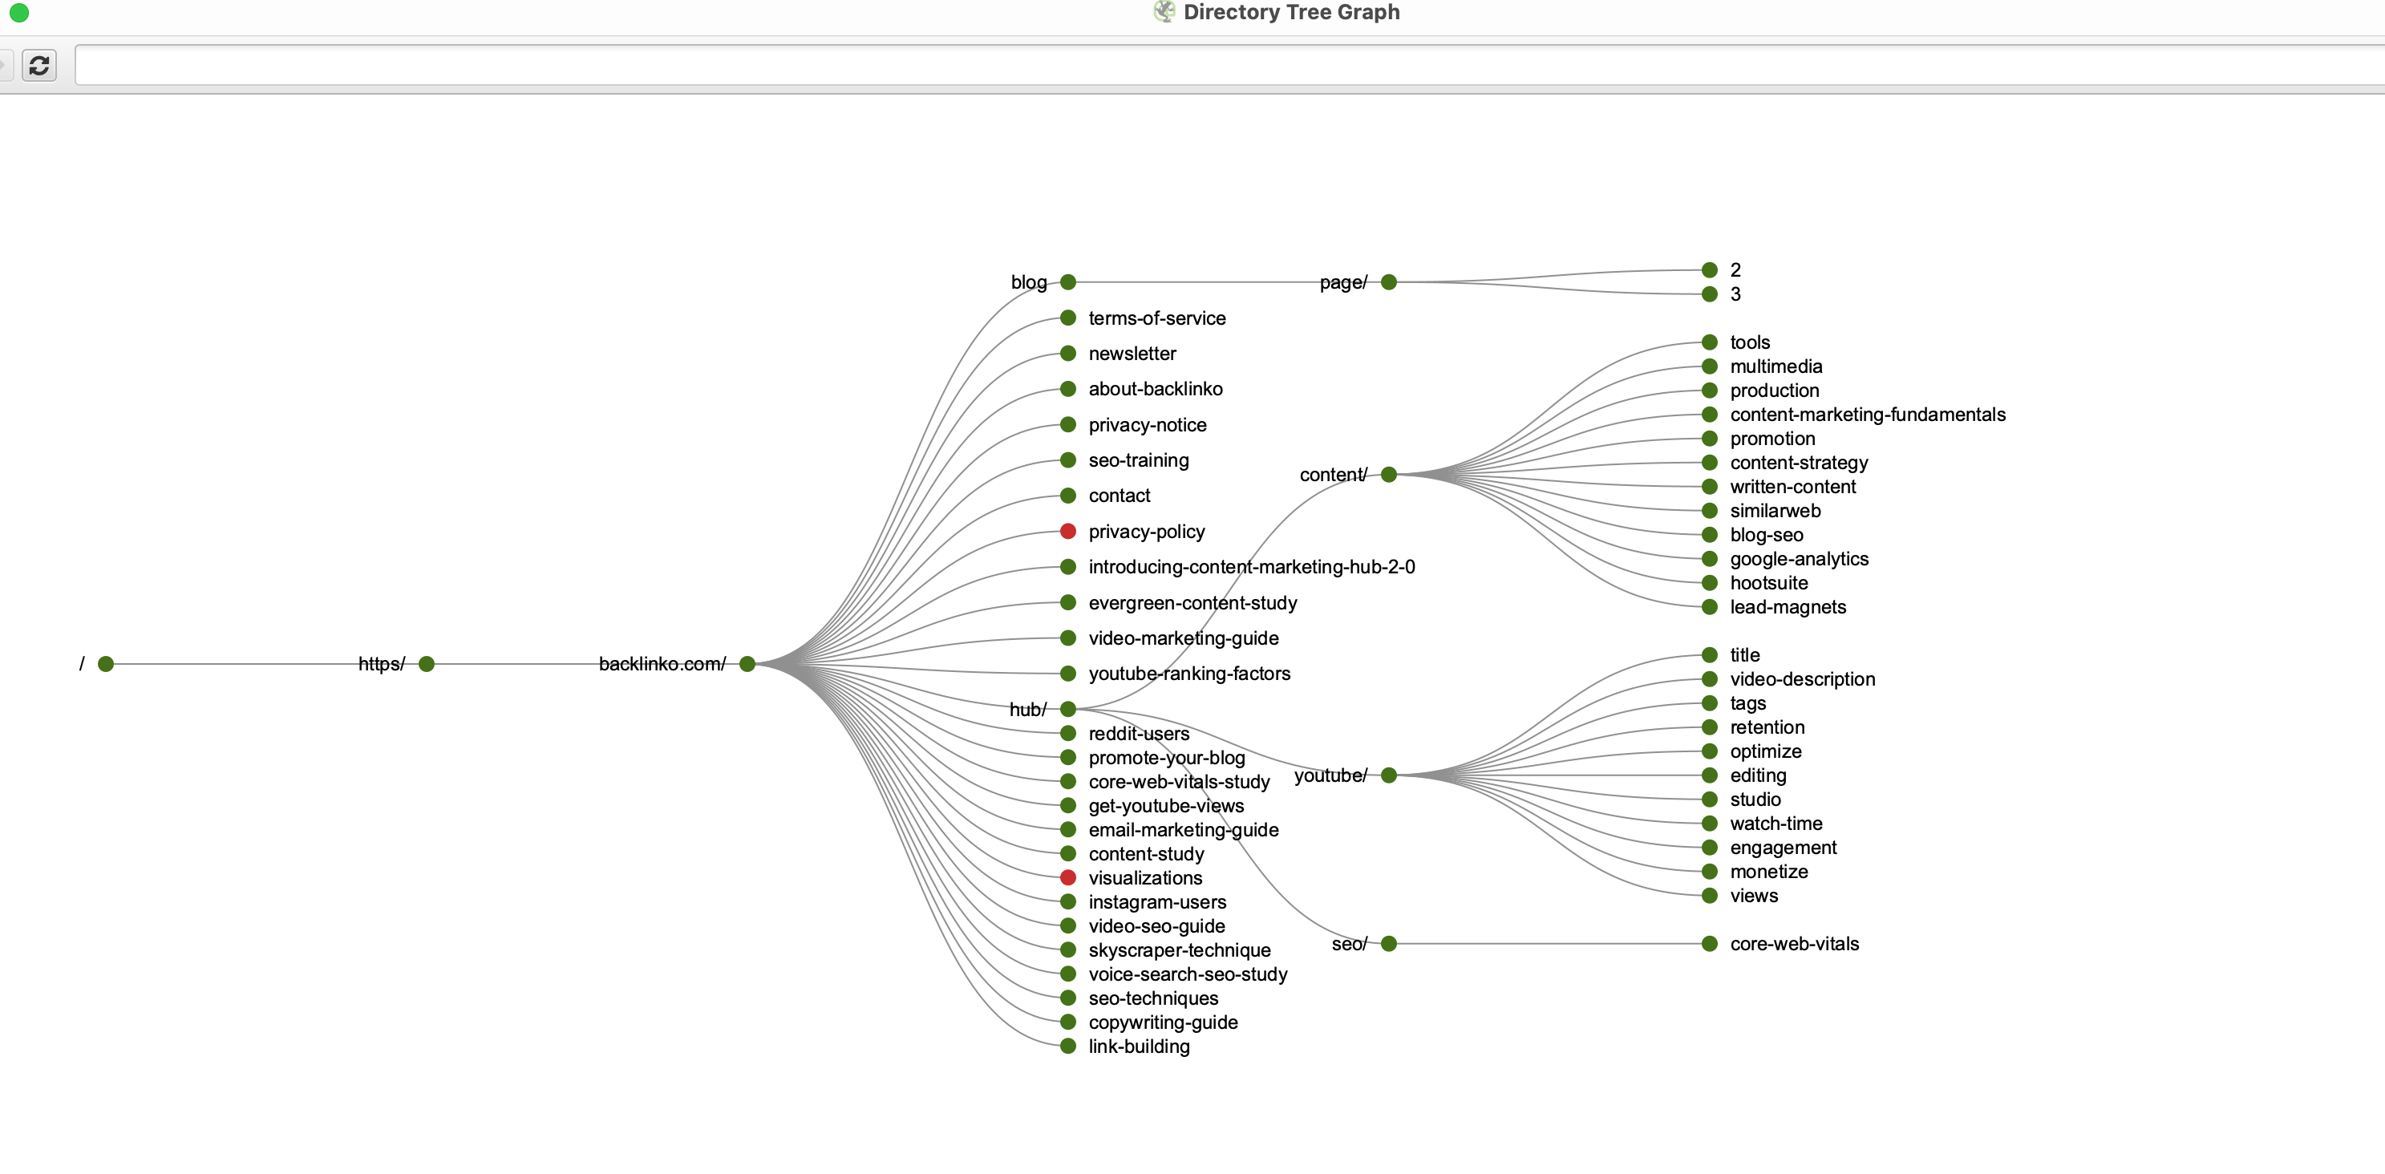
Task: Select the blog-seo node
Action: (1709, 534)
